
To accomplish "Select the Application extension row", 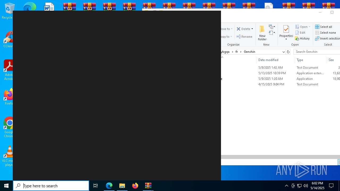I will point(280,73).
